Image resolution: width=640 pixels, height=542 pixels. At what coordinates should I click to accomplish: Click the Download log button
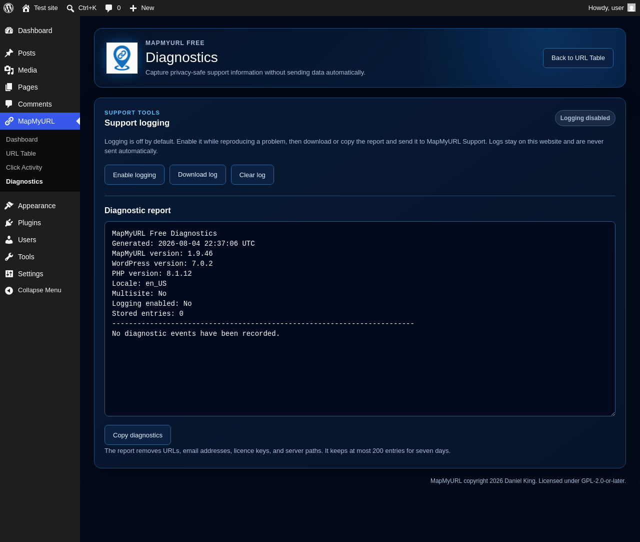197,175
